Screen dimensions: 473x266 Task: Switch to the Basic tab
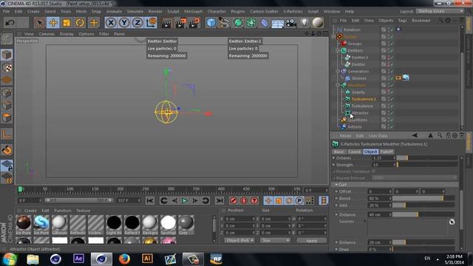[338, 151]
